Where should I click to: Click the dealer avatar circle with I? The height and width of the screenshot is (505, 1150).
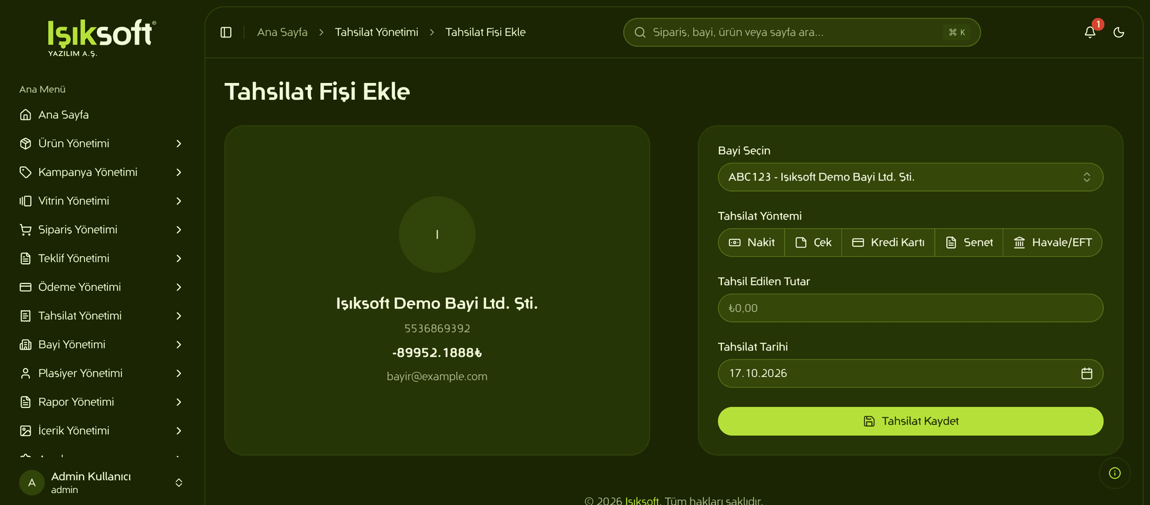[437, 234]
